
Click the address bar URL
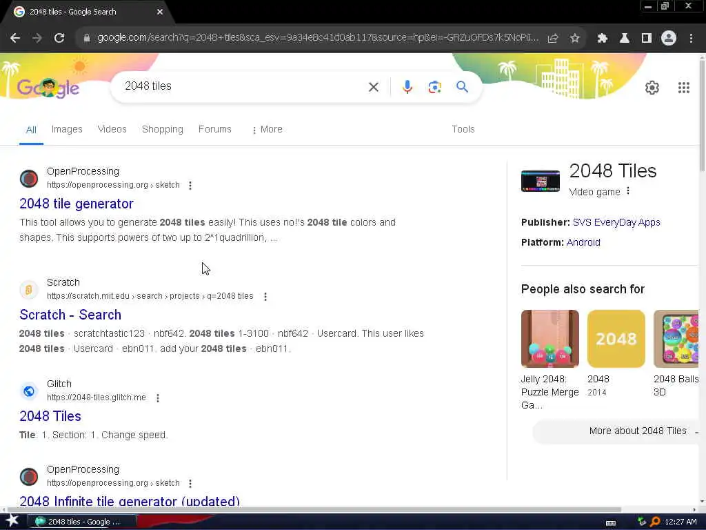tap(317, 38)
